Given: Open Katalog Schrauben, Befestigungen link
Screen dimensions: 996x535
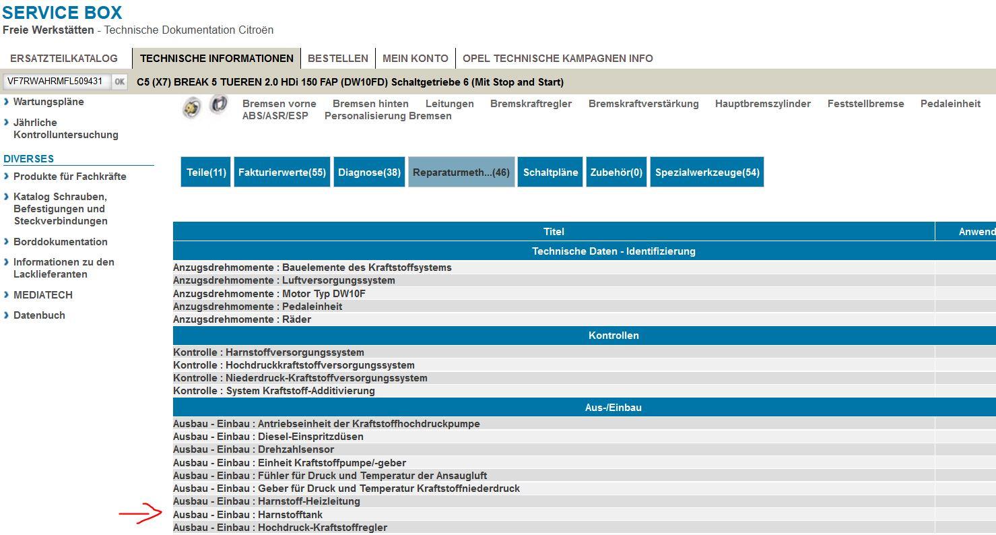Looking at the screenshot, I should [61, 209].
